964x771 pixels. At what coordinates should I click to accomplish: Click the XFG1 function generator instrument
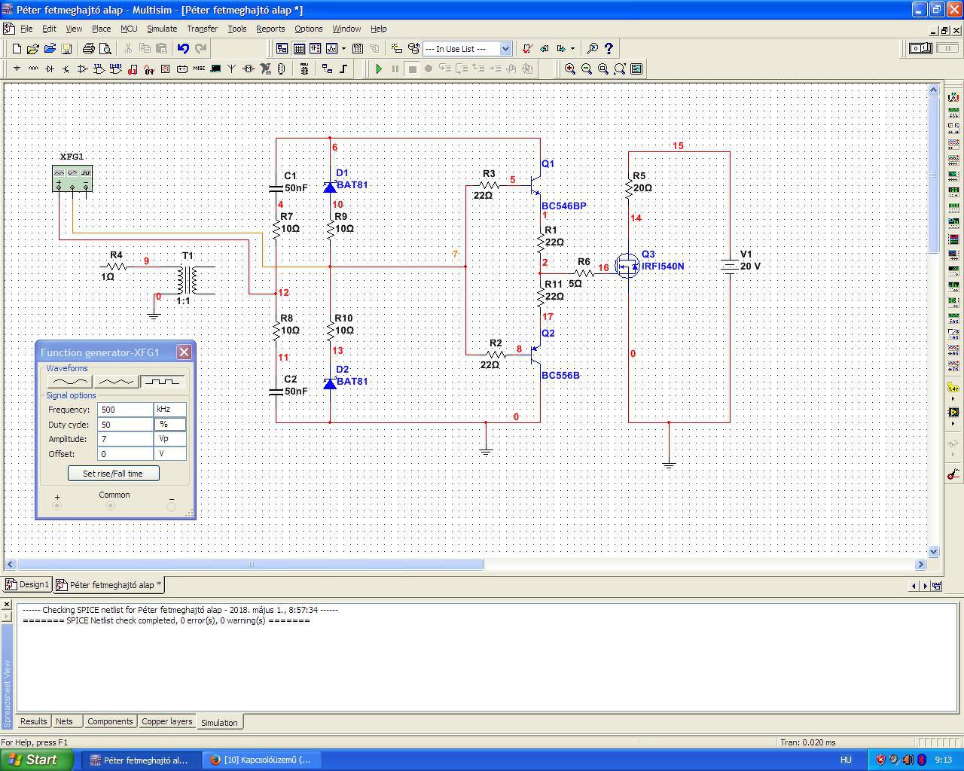(72, 178)
